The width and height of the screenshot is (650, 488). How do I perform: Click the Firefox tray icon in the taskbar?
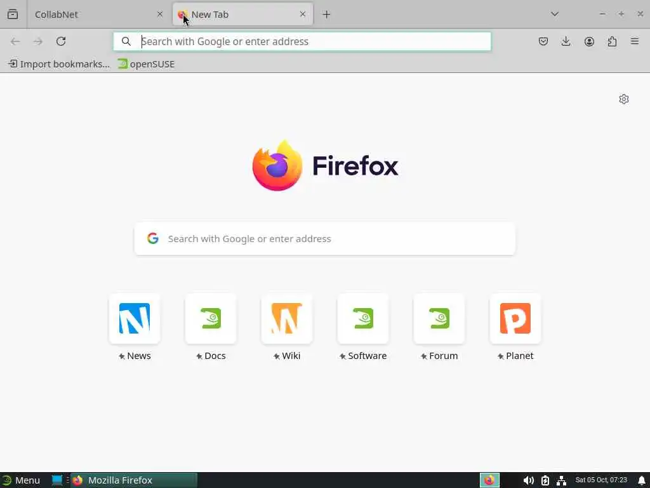(x=489, y=480)
